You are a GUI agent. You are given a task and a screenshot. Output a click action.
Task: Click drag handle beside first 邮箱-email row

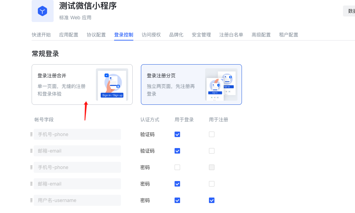coord(32,151)
